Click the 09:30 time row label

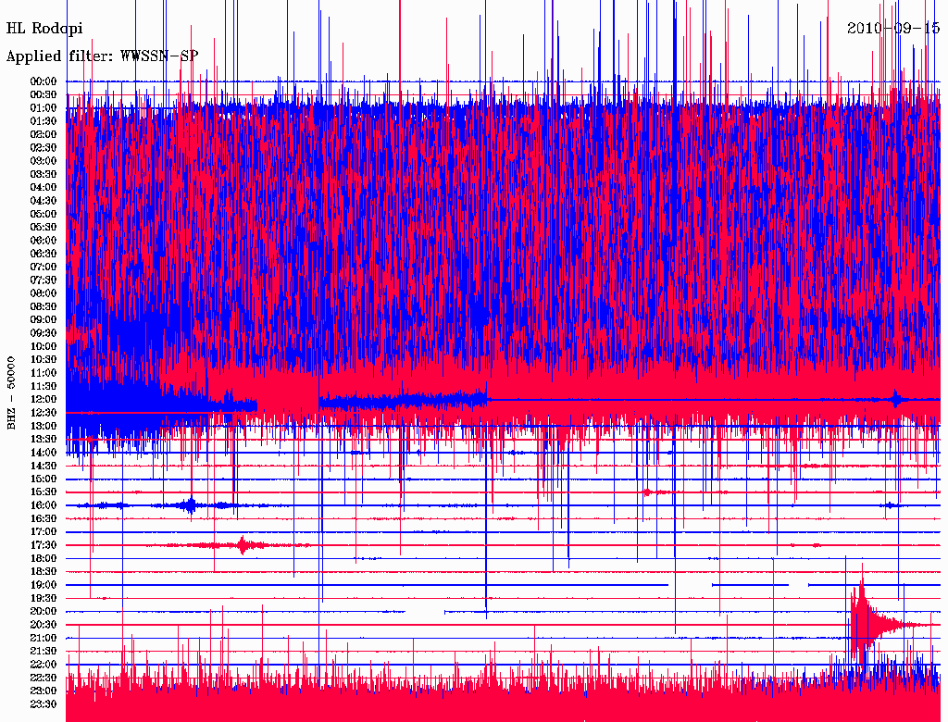(x=44, y=333)
